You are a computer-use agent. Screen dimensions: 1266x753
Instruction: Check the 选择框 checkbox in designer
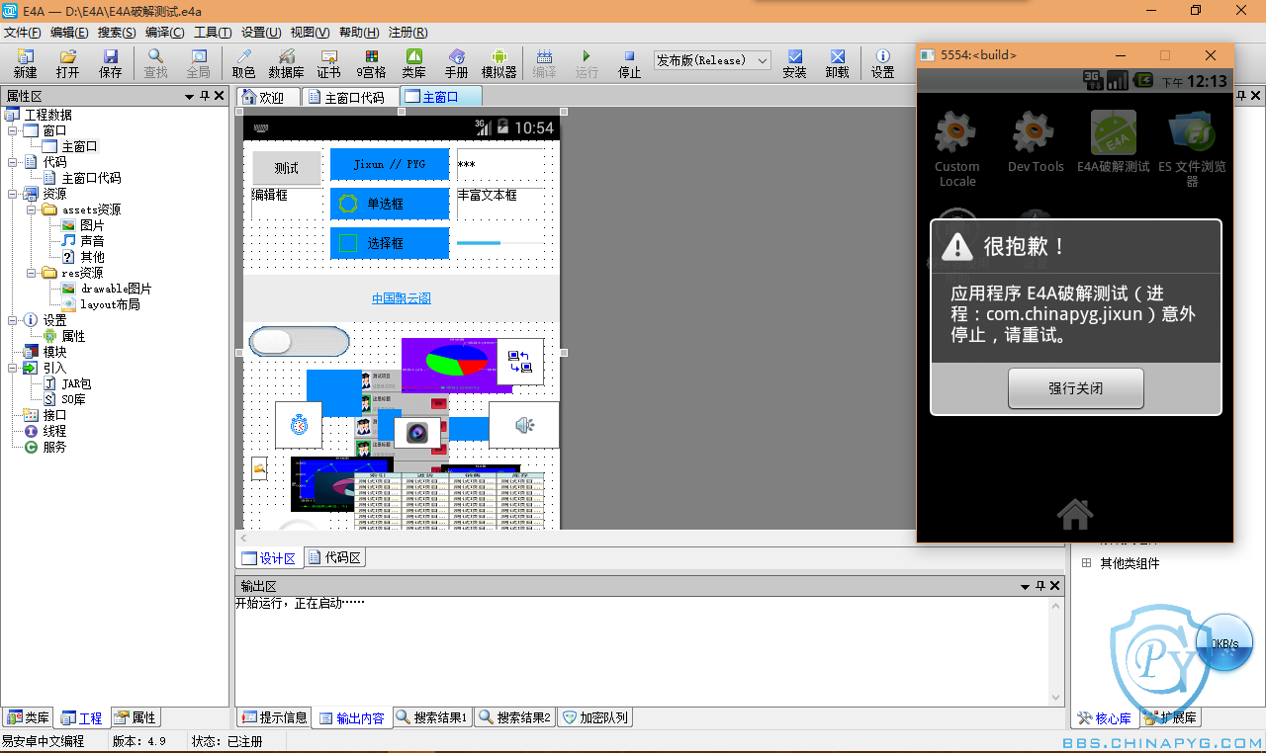(x=390, y=243)
